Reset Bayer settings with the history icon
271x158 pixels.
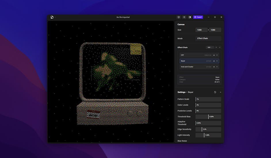pyautogui.click(x=215, y=92)
